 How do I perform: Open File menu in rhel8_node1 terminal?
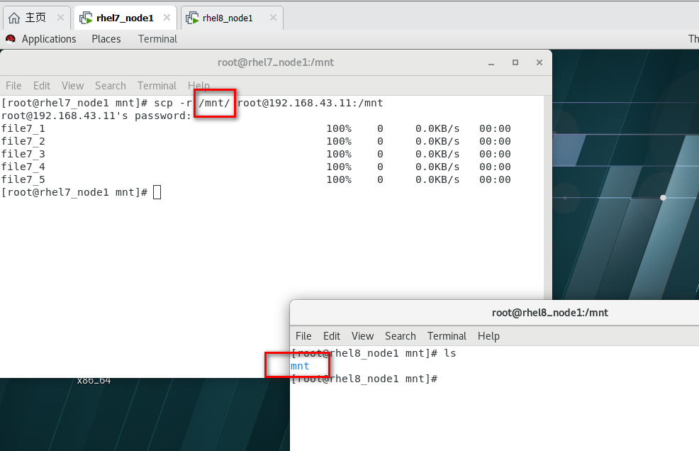303,336
